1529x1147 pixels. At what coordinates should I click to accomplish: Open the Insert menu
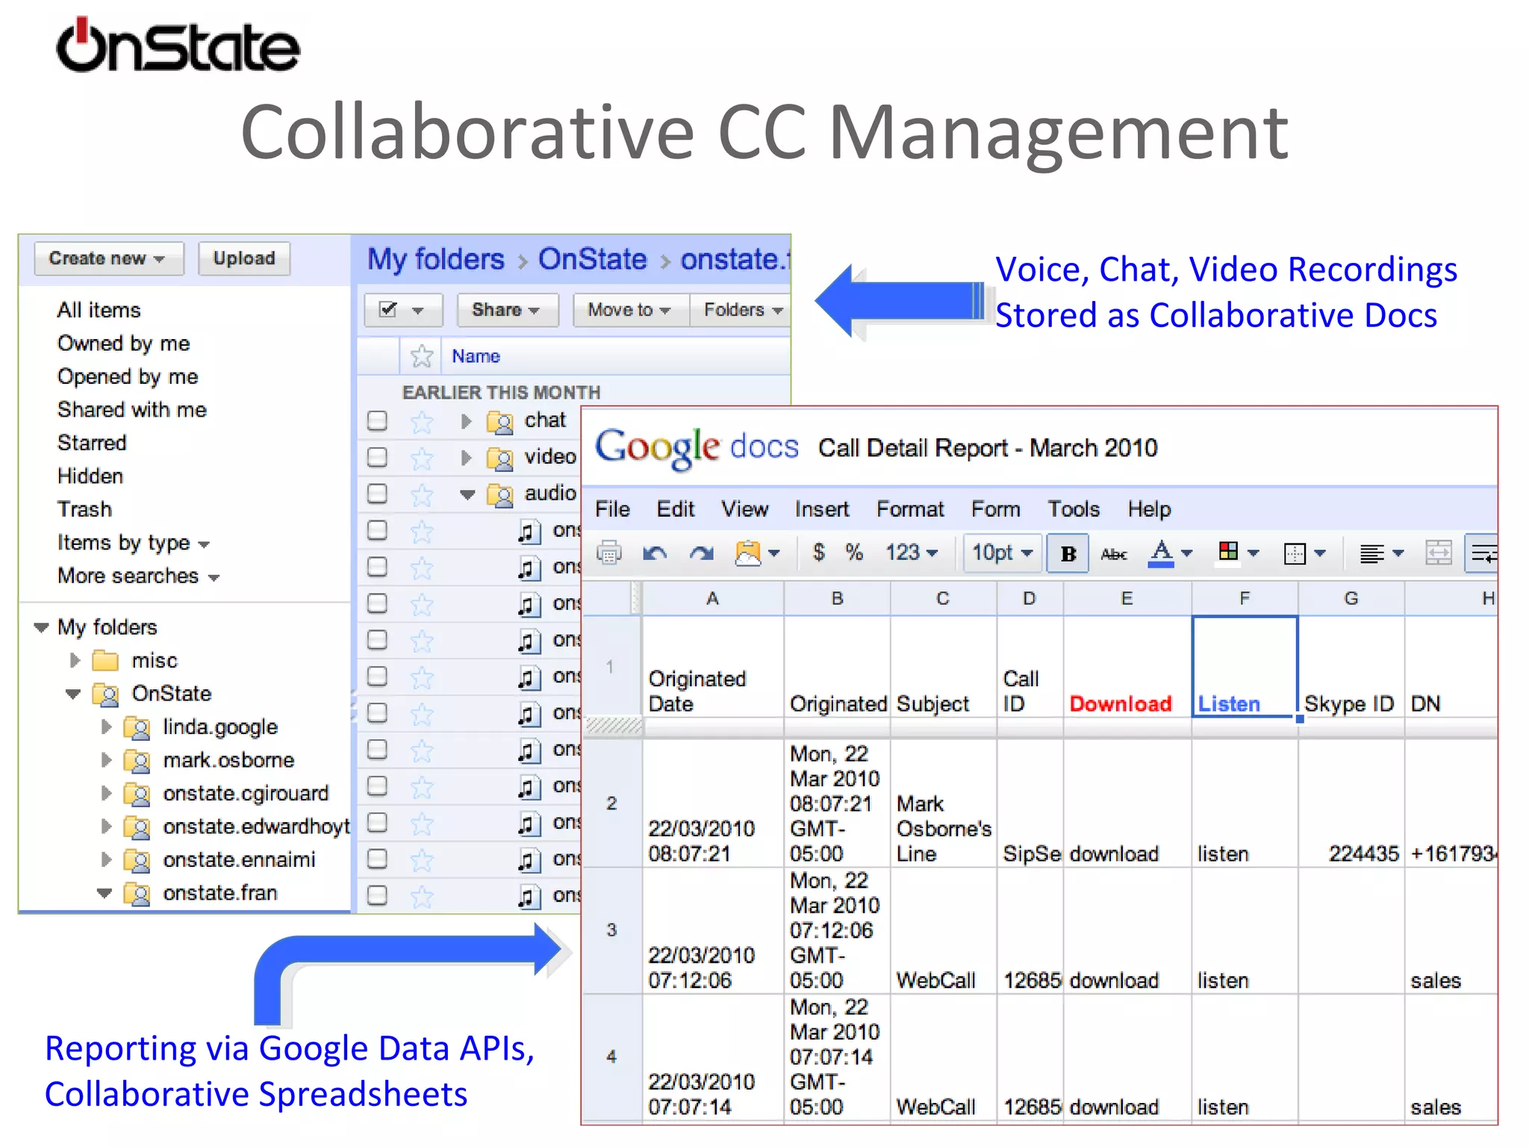821,509
